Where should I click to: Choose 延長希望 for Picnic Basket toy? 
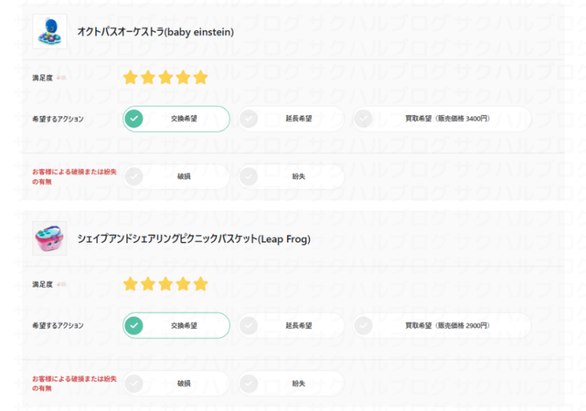(x=291, y=325)
